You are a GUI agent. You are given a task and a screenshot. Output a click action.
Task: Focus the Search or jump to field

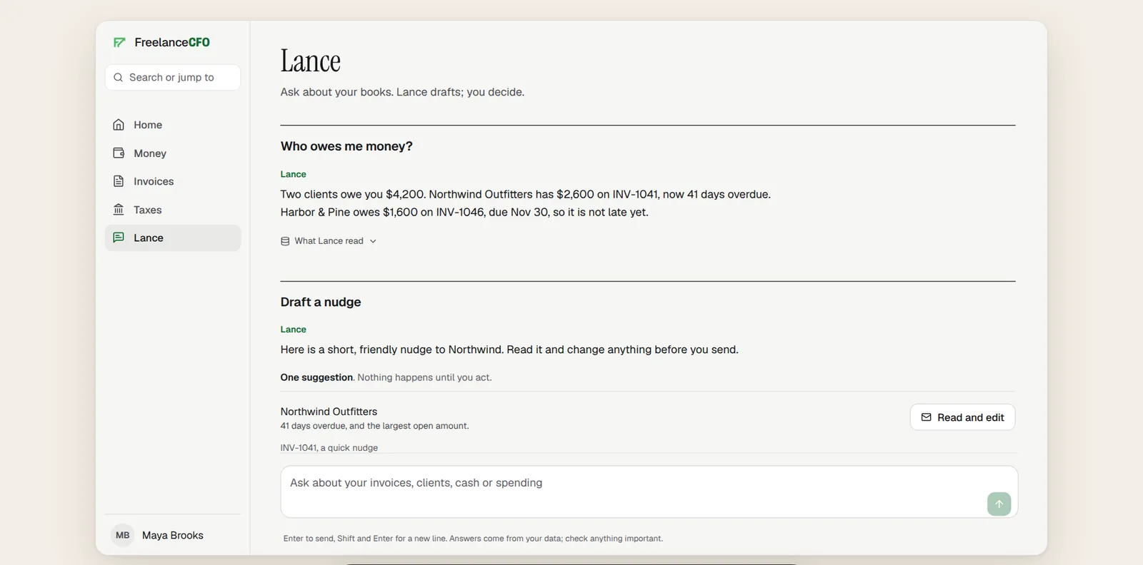point(173,77)
